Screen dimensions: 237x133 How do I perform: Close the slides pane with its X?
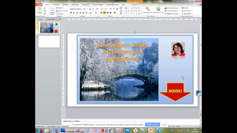pyautogui.click(x=60, y=19)
